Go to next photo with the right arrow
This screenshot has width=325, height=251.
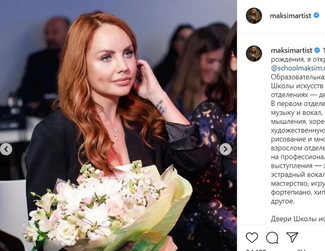coord(226,149)
